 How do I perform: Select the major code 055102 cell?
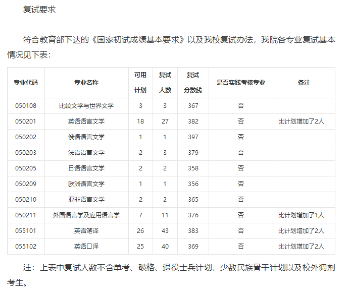click(26, 247)
